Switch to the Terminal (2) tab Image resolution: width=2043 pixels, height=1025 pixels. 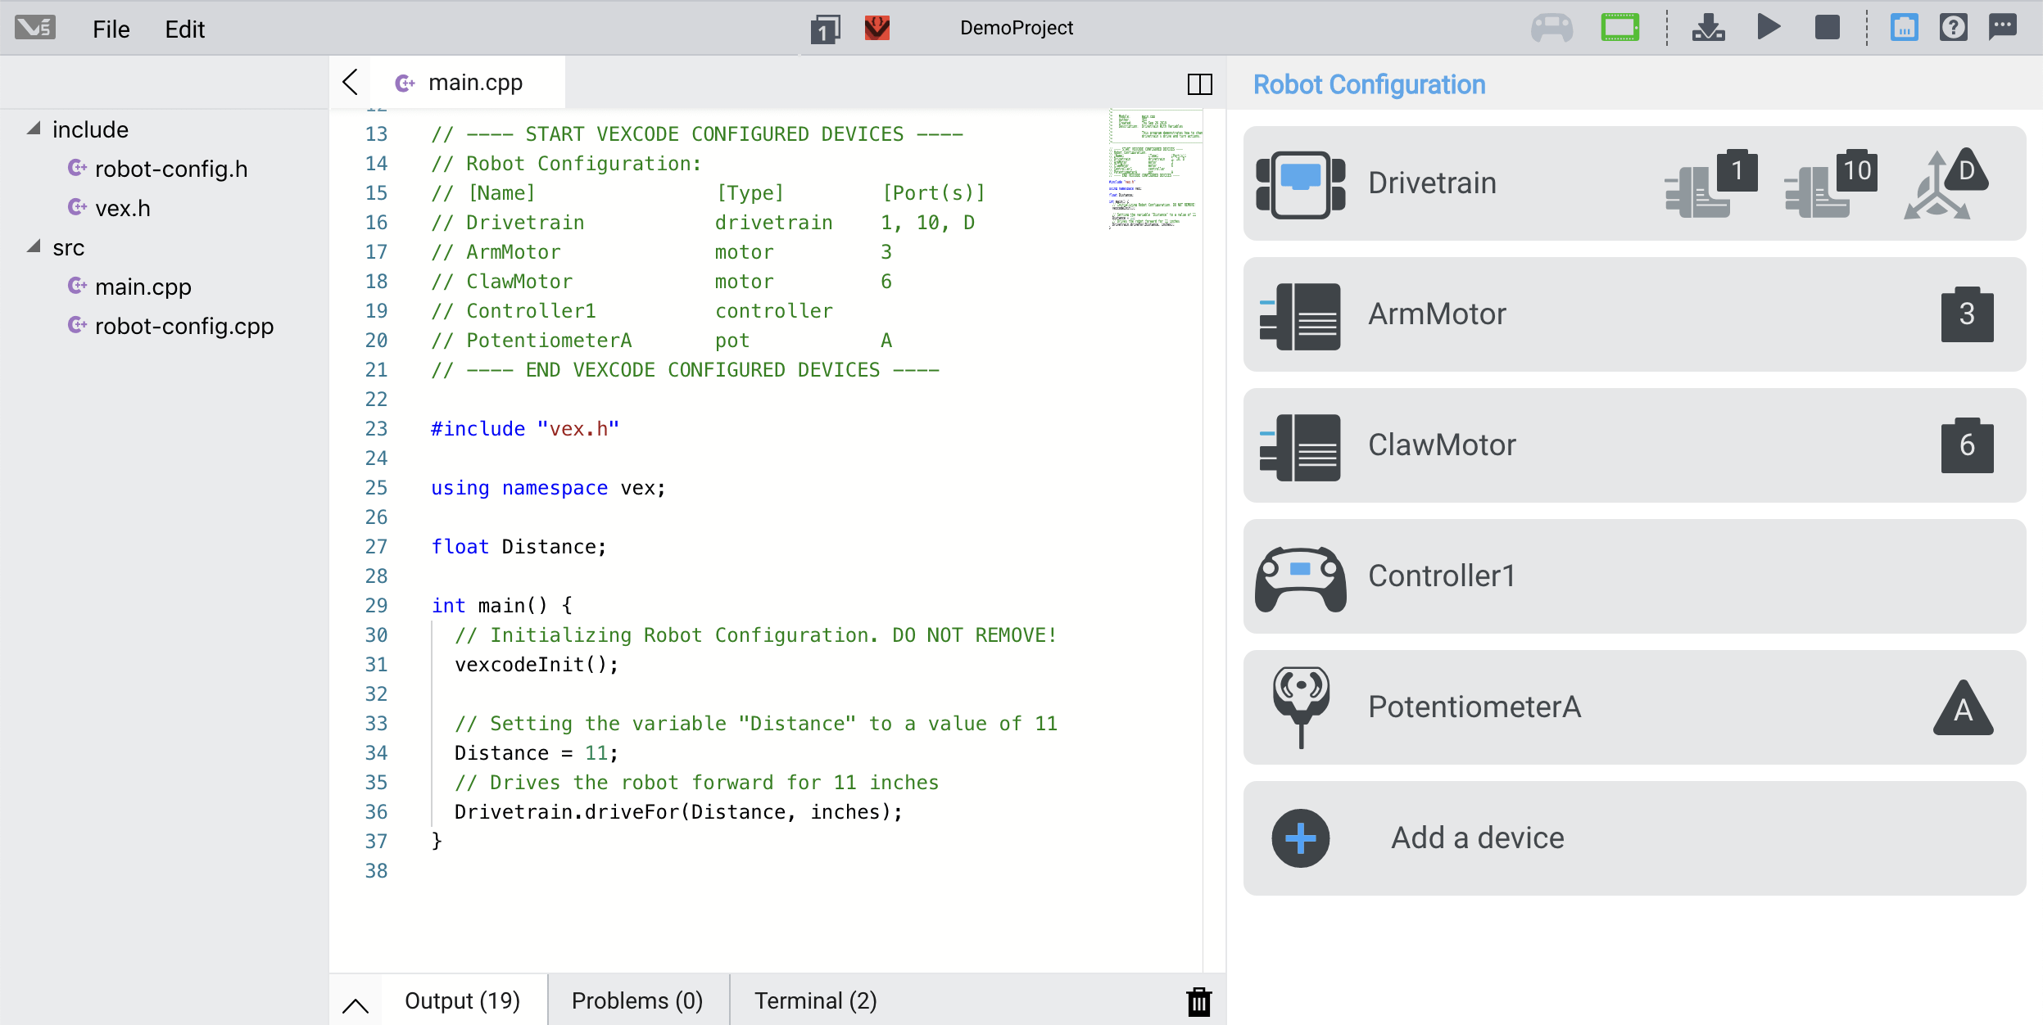tap(816, 1000)
